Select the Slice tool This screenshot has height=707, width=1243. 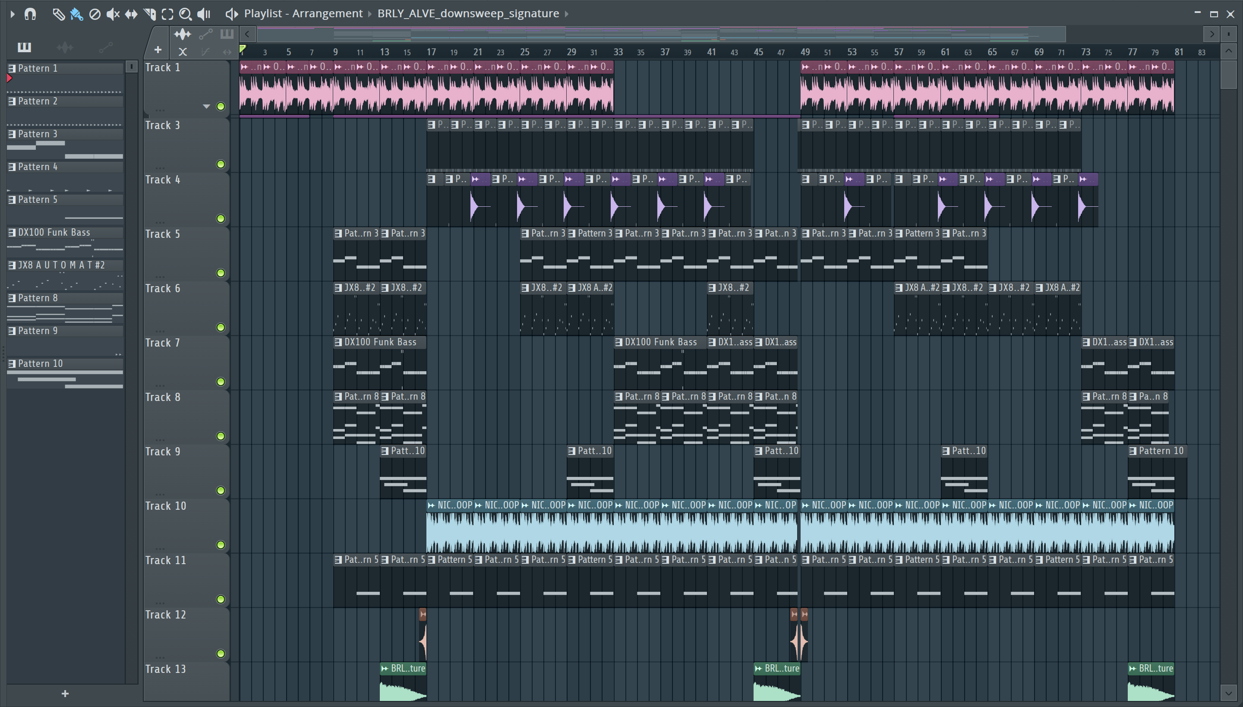coord(149,14)
